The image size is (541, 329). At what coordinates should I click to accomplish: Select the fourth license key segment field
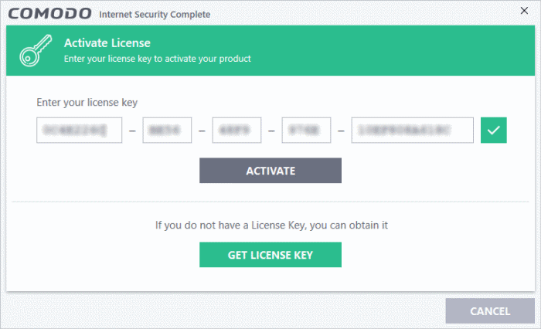(x=306, y=131)
